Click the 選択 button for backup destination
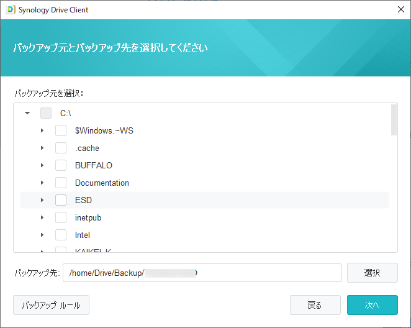The width and height of the screenshot is (411, 328). 373,273
